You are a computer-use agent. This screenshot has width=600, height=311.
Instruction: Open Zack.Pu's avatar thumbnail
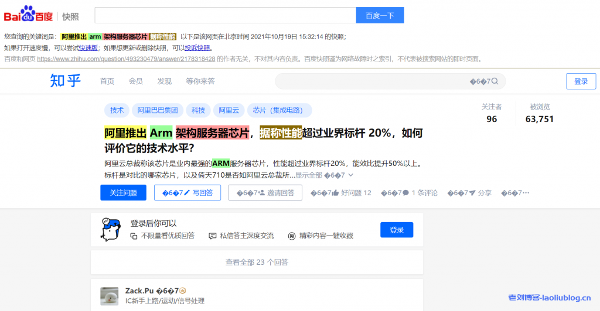coord(110,296)
